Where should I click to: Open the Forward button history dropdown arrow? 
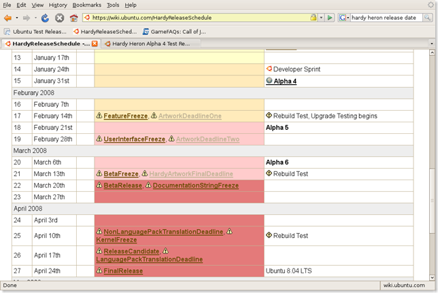35,18
